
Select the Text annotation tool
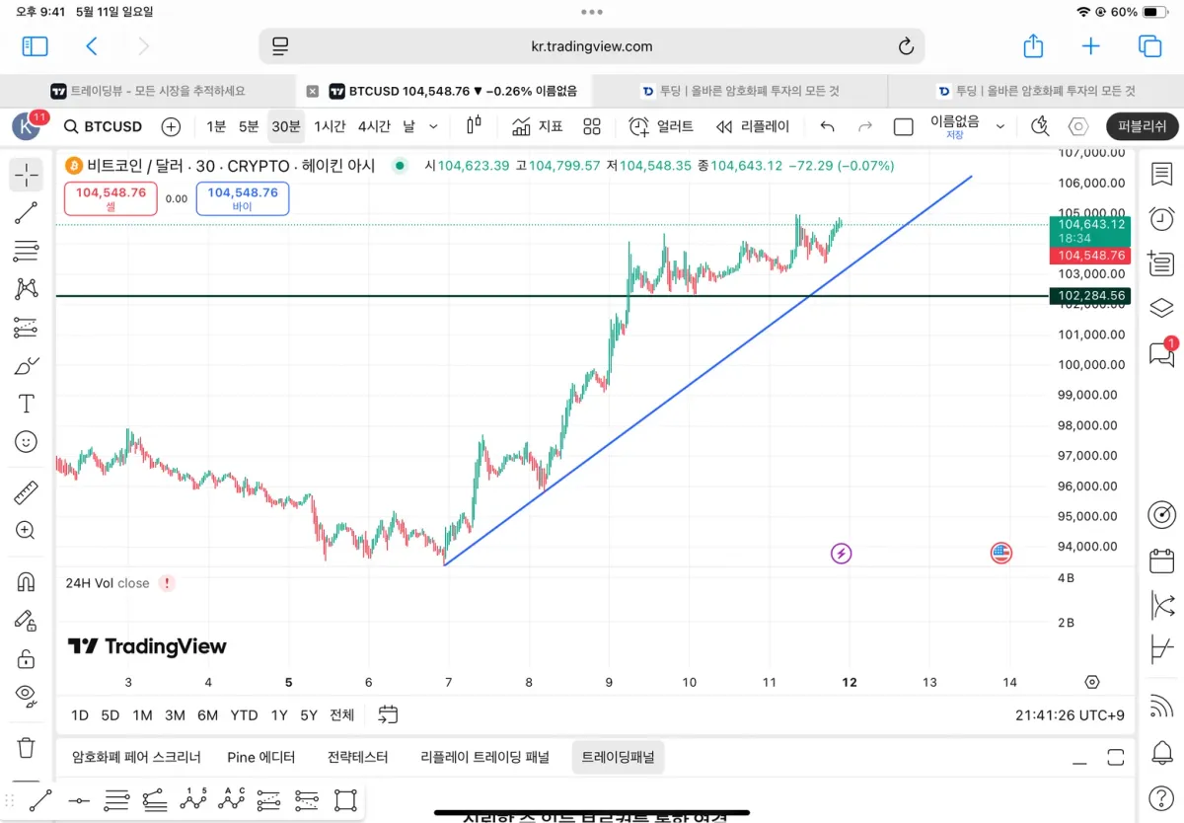click(27, 404)
